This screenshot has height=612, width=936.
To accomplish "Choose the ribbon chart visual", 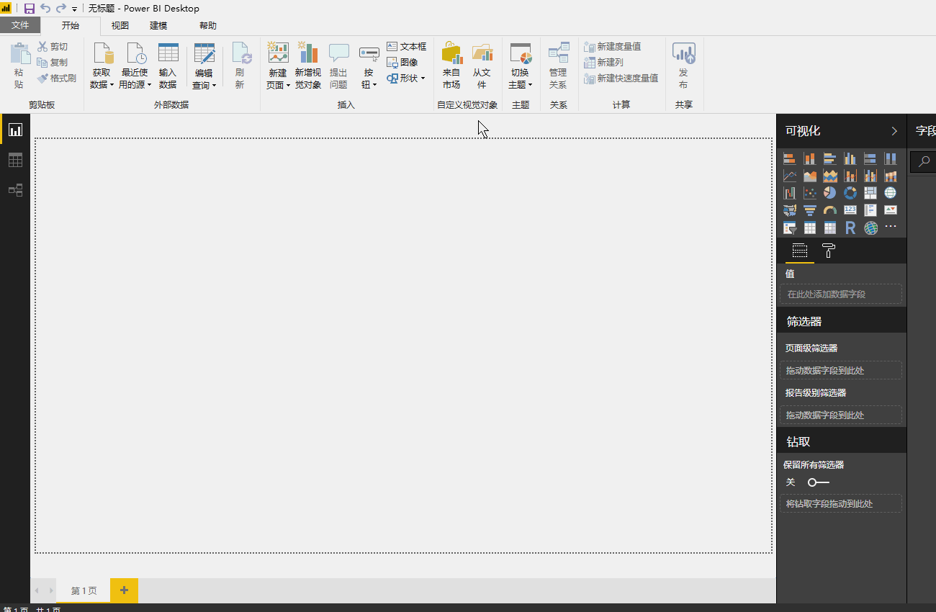I will click(891, 176).
